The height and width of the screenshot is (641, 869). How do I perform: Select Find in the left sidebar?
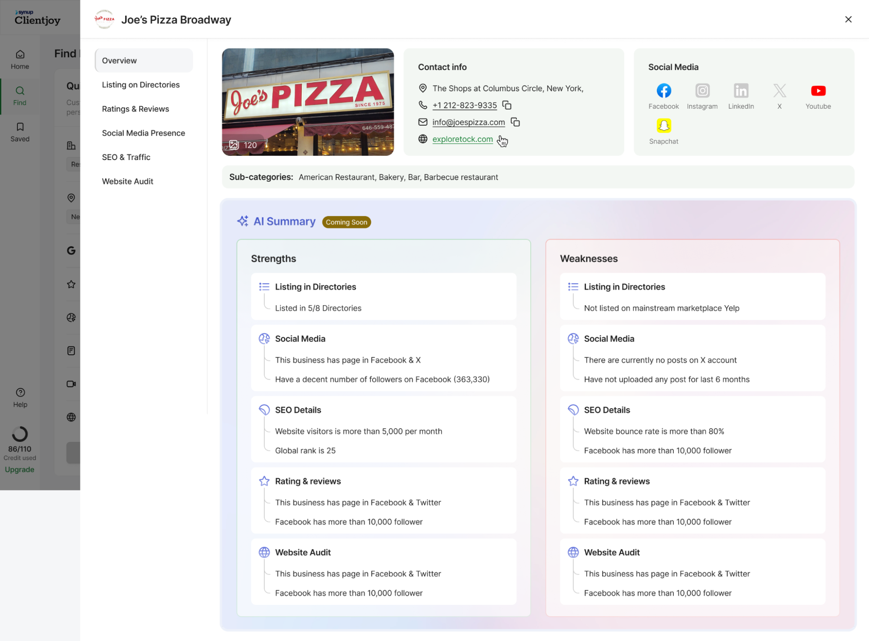point(20,96)
